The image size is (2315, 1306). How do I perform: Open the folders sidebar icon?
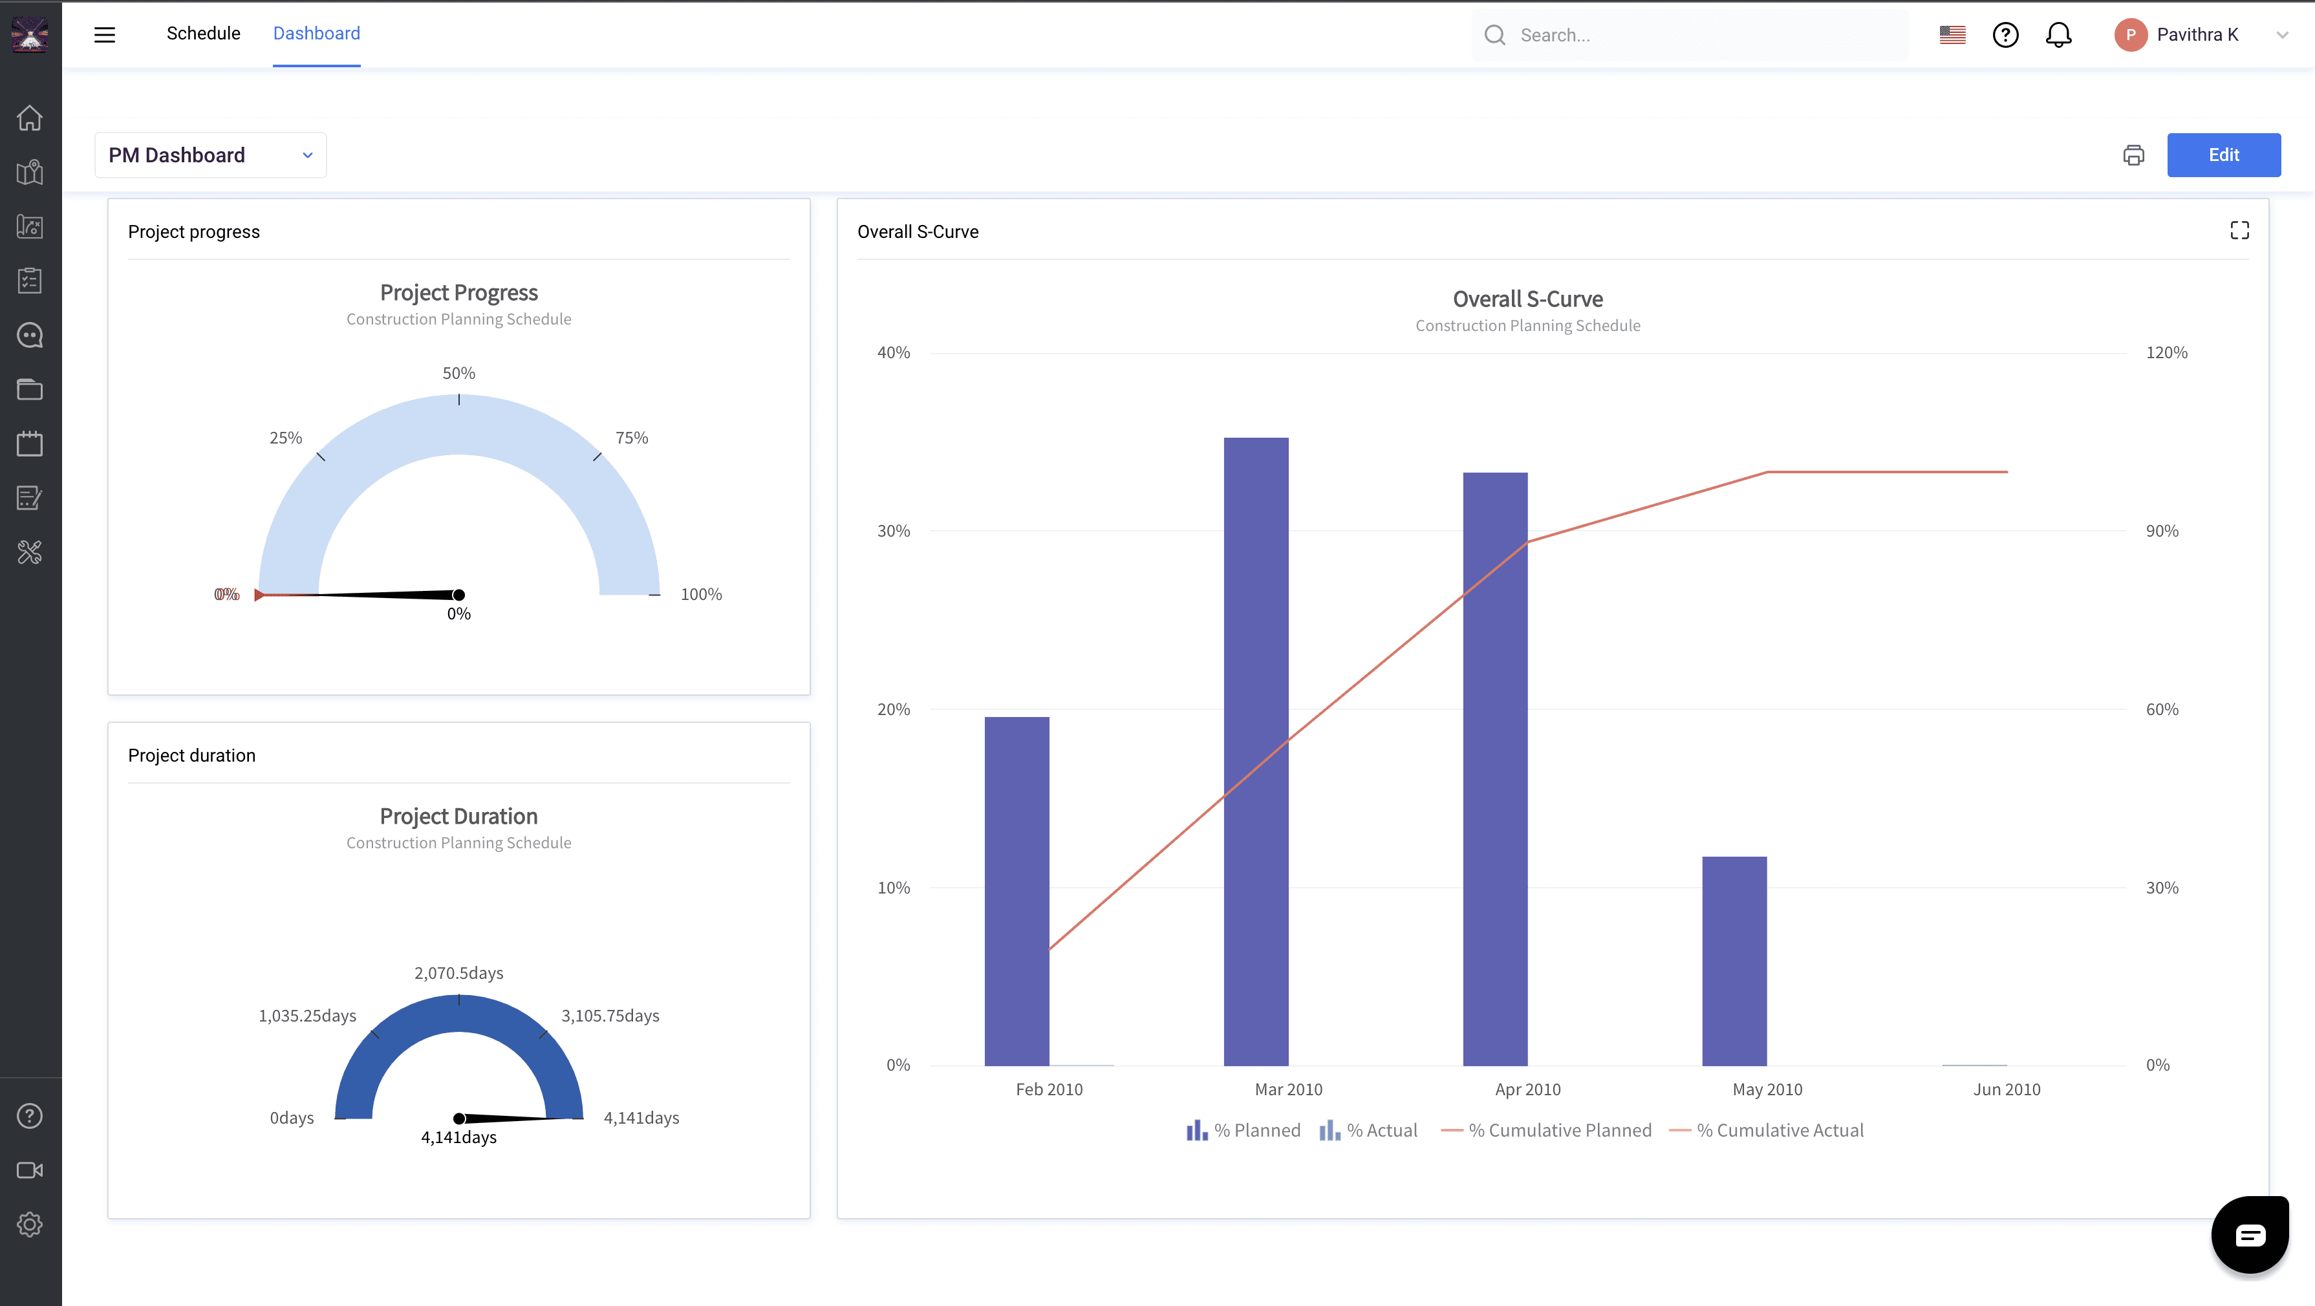pyautogui.click(x=30, y=389)
